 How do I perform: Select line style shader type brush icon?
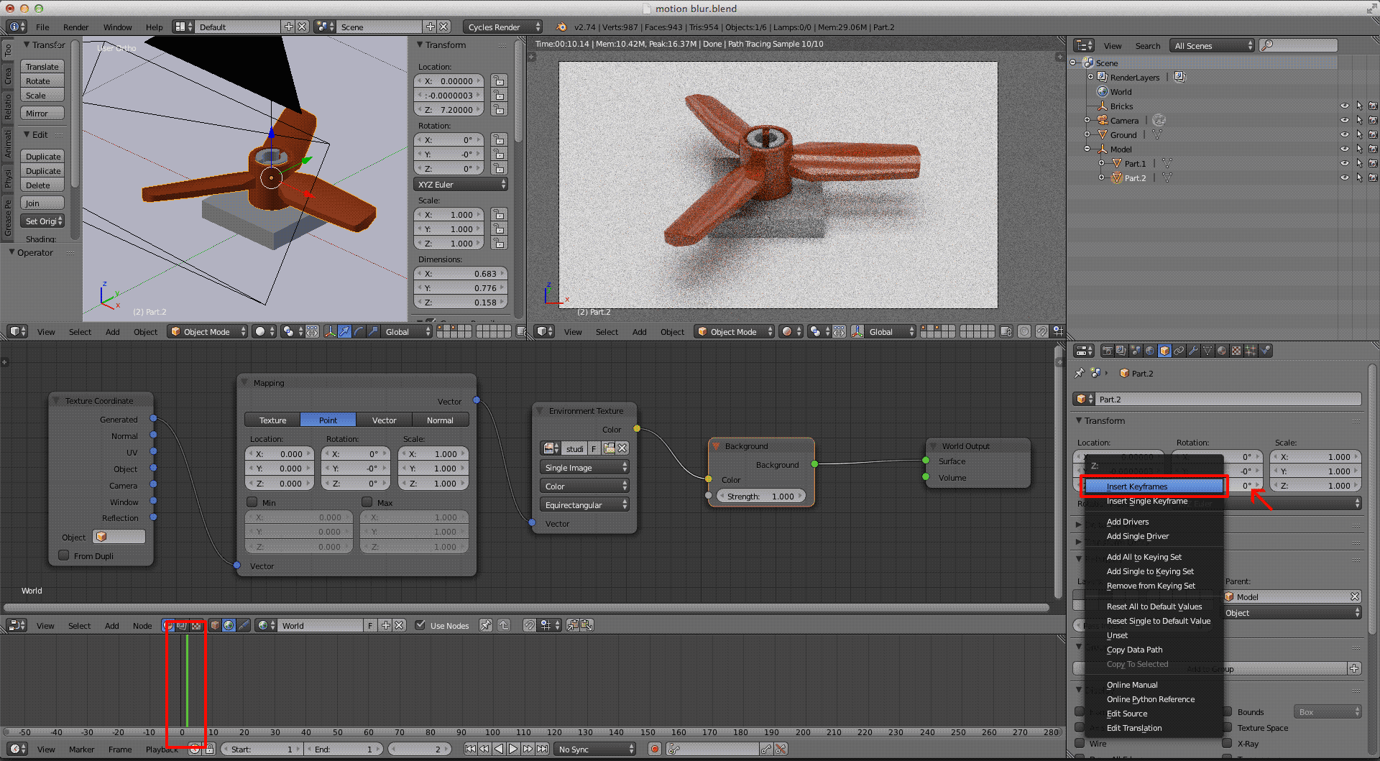(x=244, y=625)
